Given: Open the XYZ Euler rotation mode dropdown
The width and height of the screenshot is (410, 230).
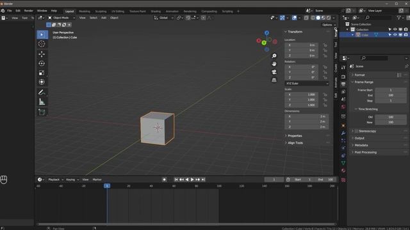Looking at the screenshot, I should click(x=307, y=84).
